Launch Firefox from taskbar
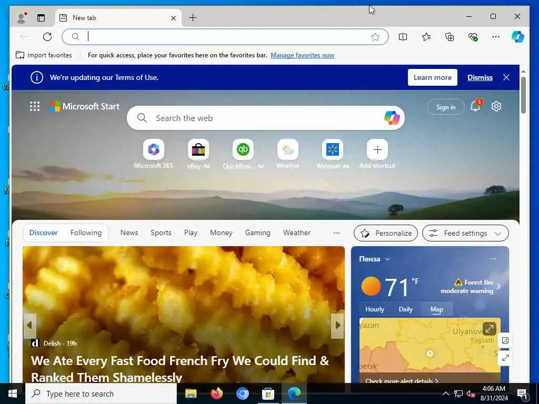Image resolution: width=539 pixels, height=404 pixels. 216,393
